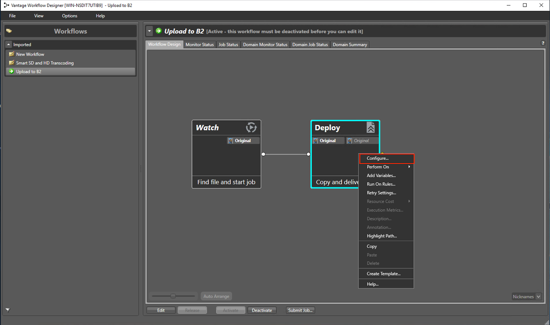Click Delete in the context menu

[386, 263]
